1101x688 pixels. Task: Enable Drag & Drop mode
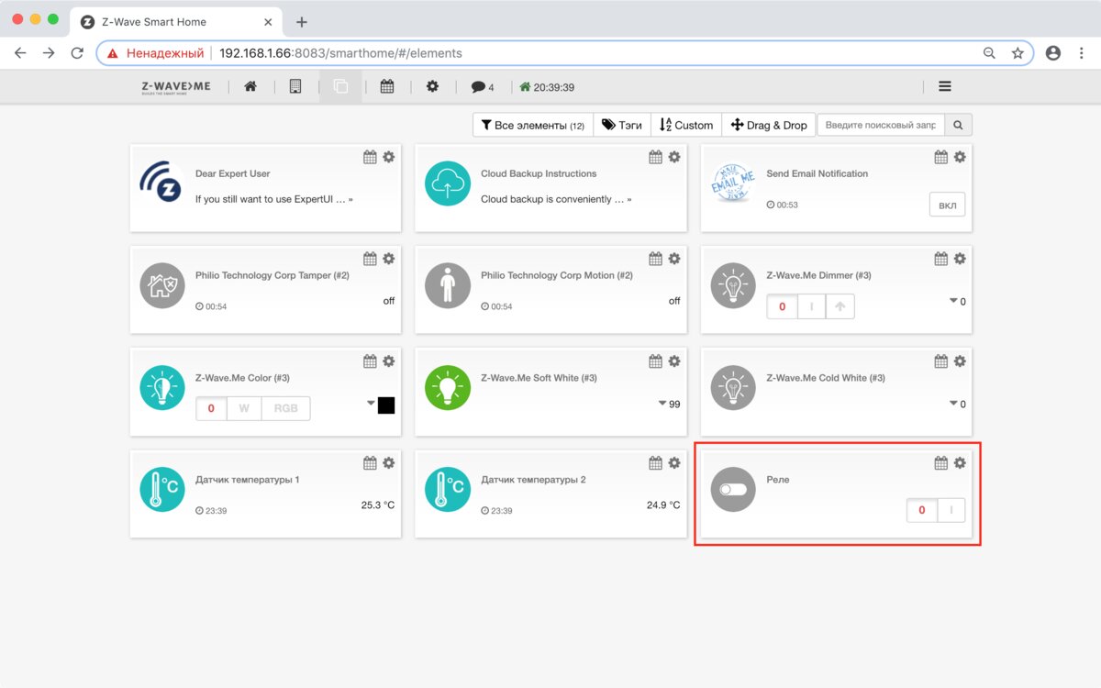pos(769,125)
